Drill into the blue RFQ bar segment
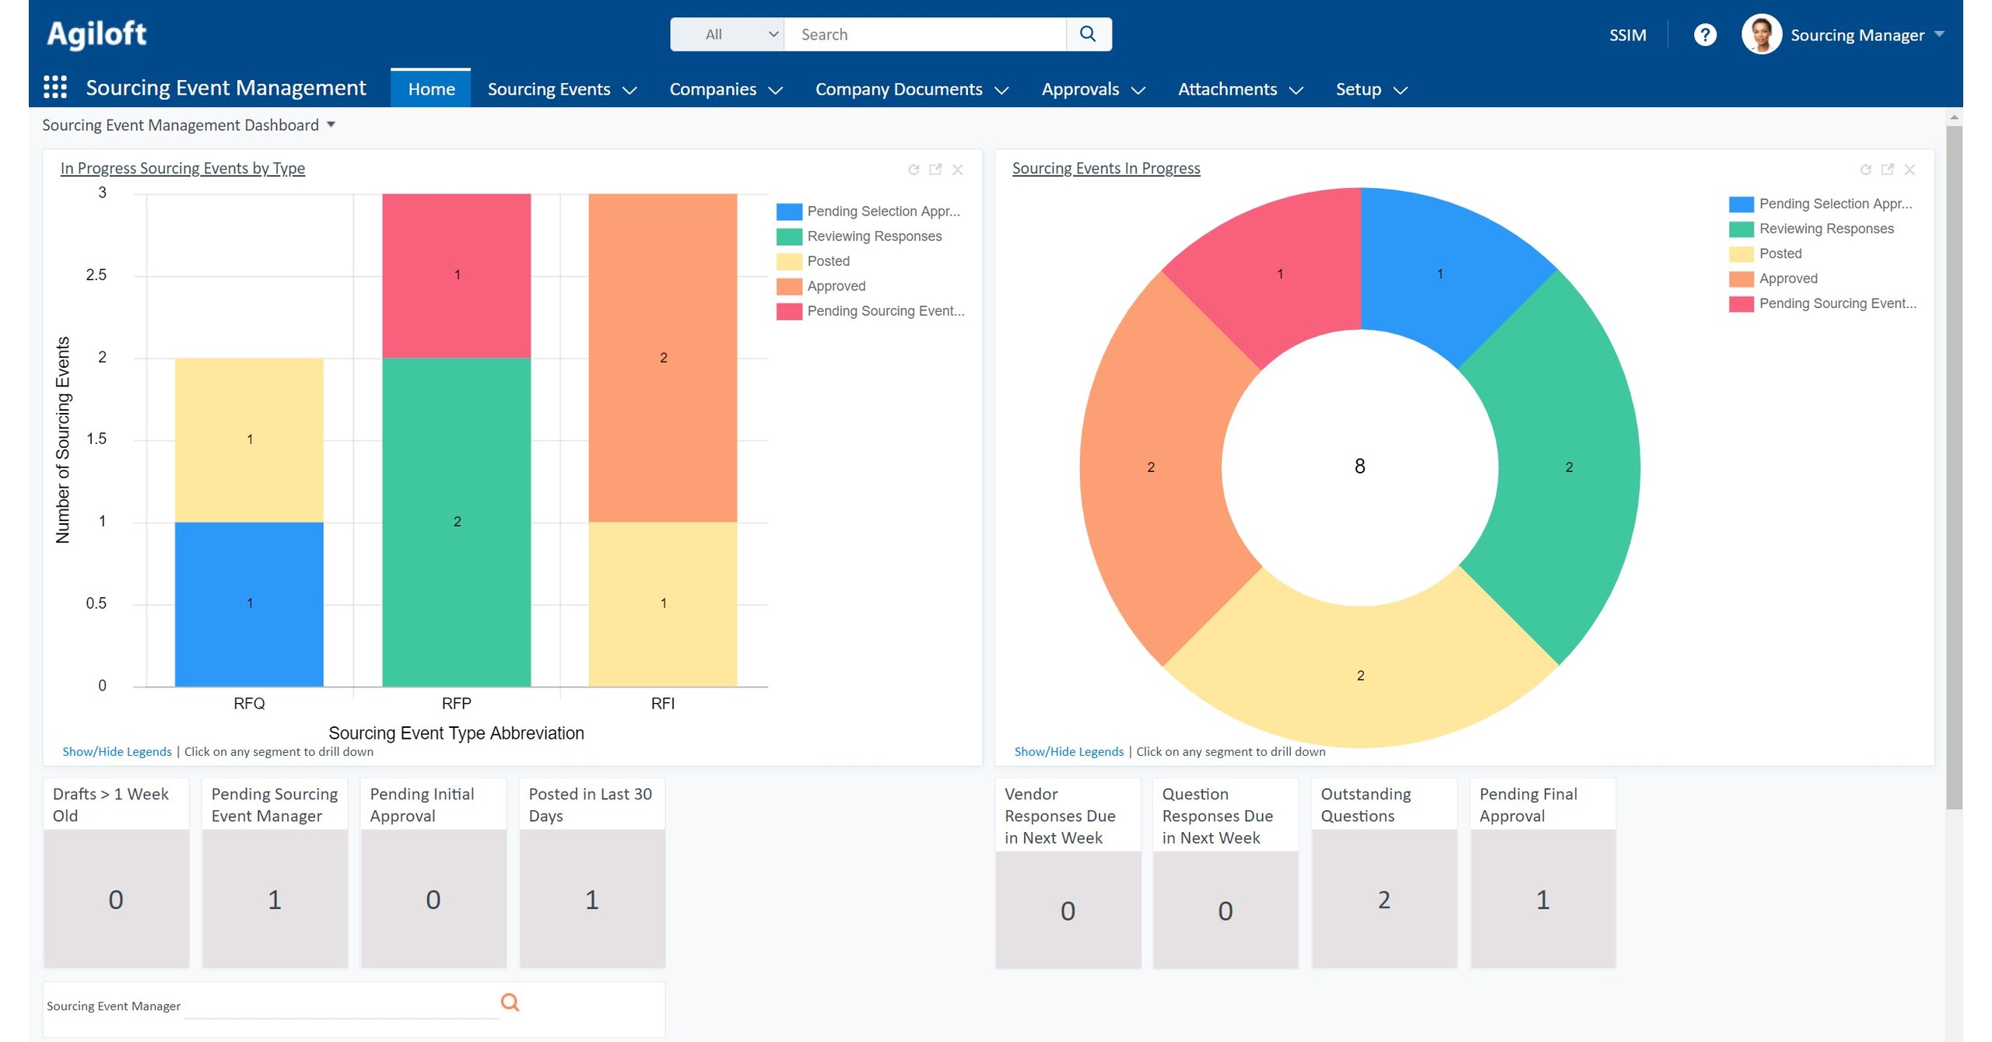 pyautogui.click(x=249, y=603)
